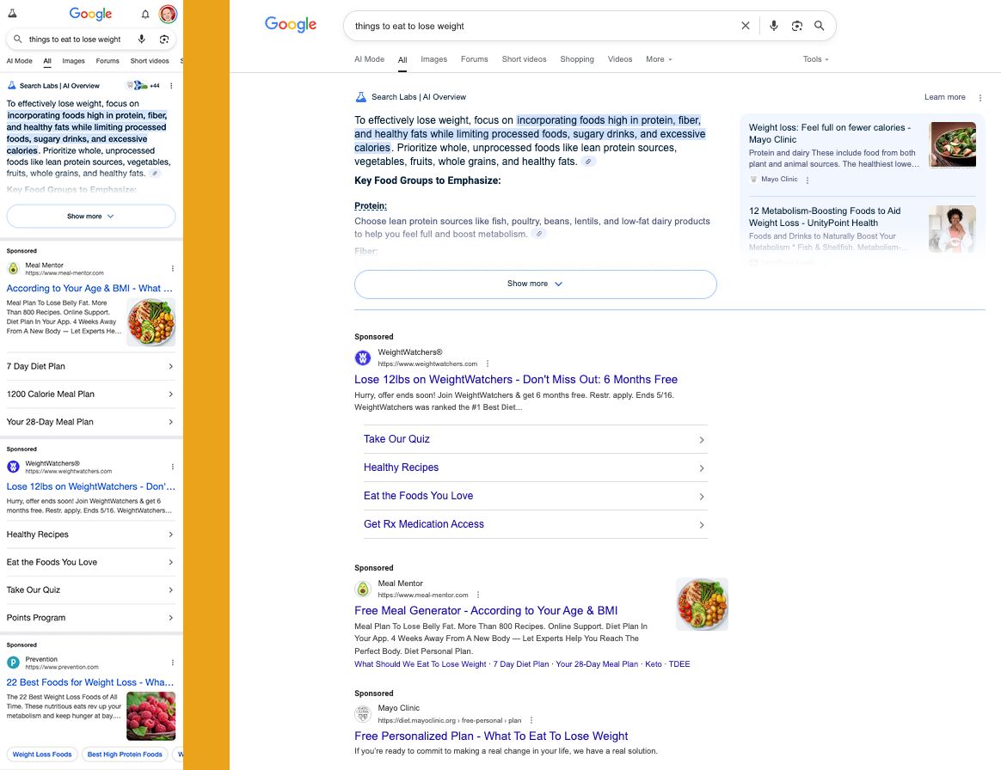
Task: Expand mobile AI Overview with Show more
Action: (90, 217)
